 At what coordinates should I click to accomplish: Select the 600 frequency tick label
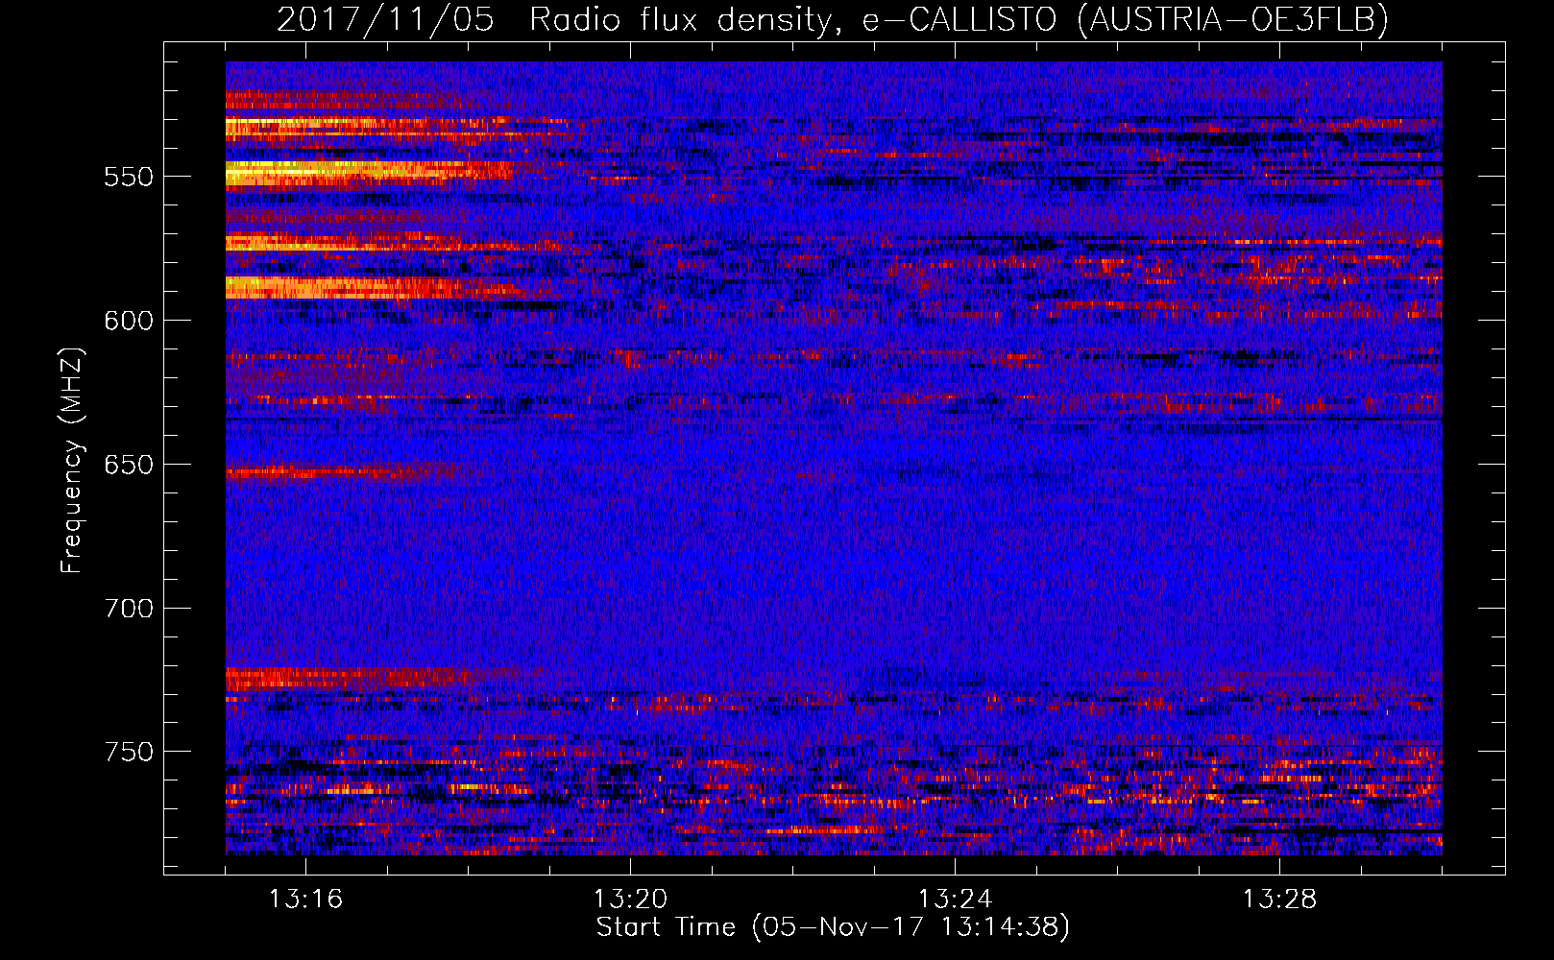(x=129, y=322)
